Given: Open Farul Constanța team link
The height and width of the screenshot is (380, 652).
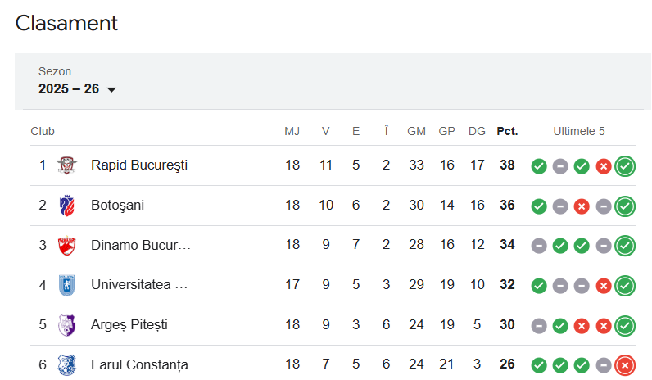Looking at the screenshot, I should [139, 364].
